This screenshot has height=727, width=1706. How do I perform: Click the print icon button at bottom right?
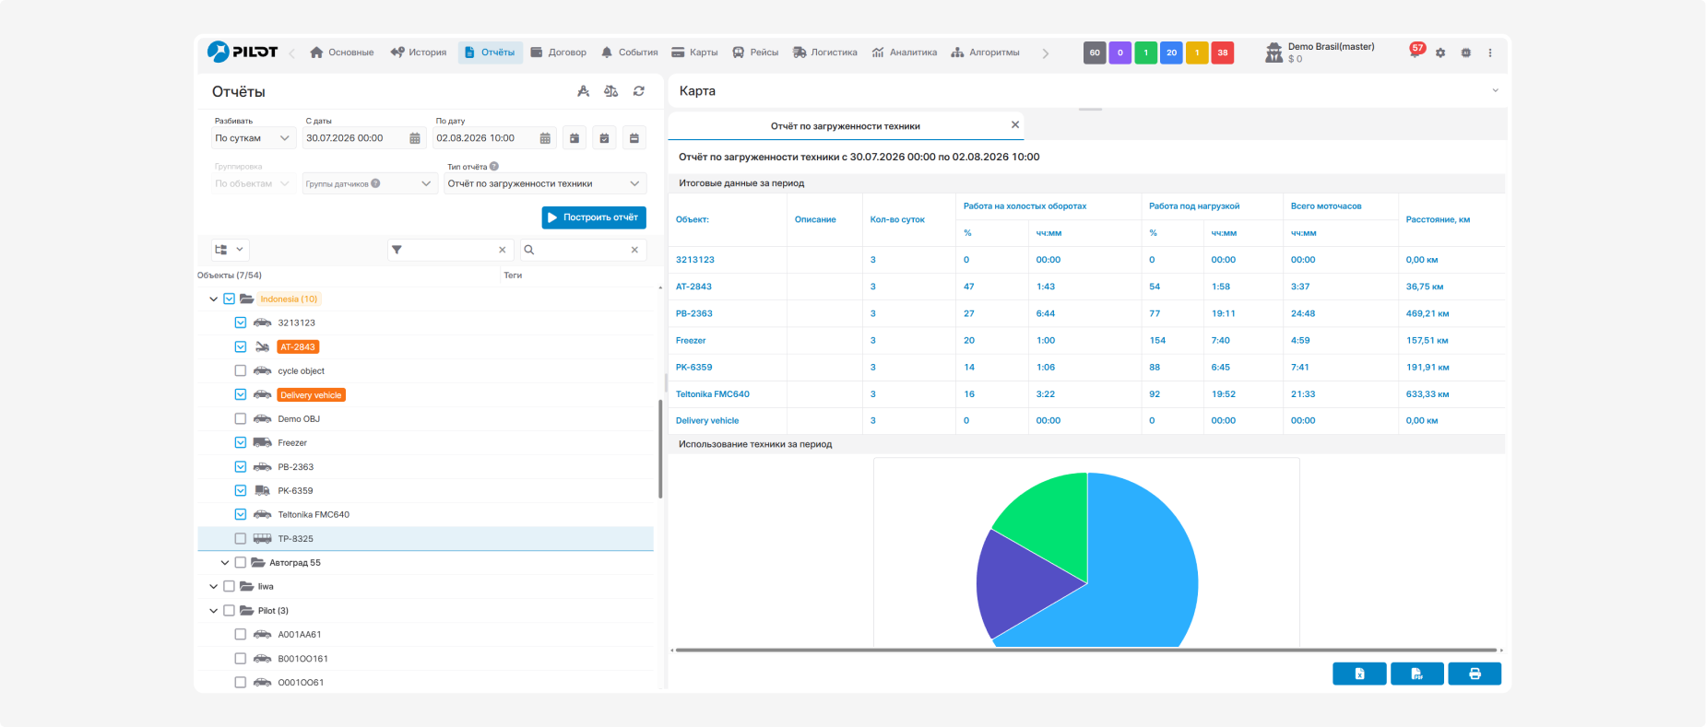[x=1475, y=674]
